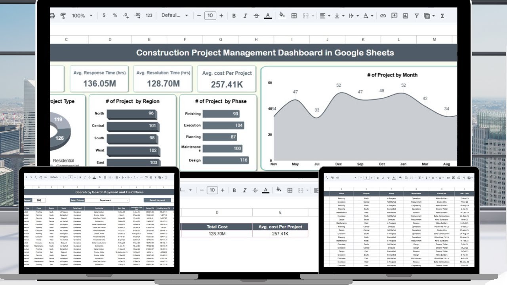Image resolution: width=507 pixels, height=285 pixels.
Task: Click Insert comment icon in the dashboard toolbar
Action: 394,15
